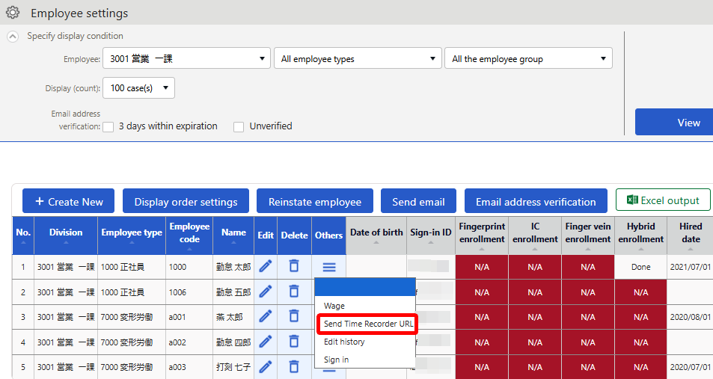
Task: Delete employee a003 with trash icon
Action: (294, 366)
